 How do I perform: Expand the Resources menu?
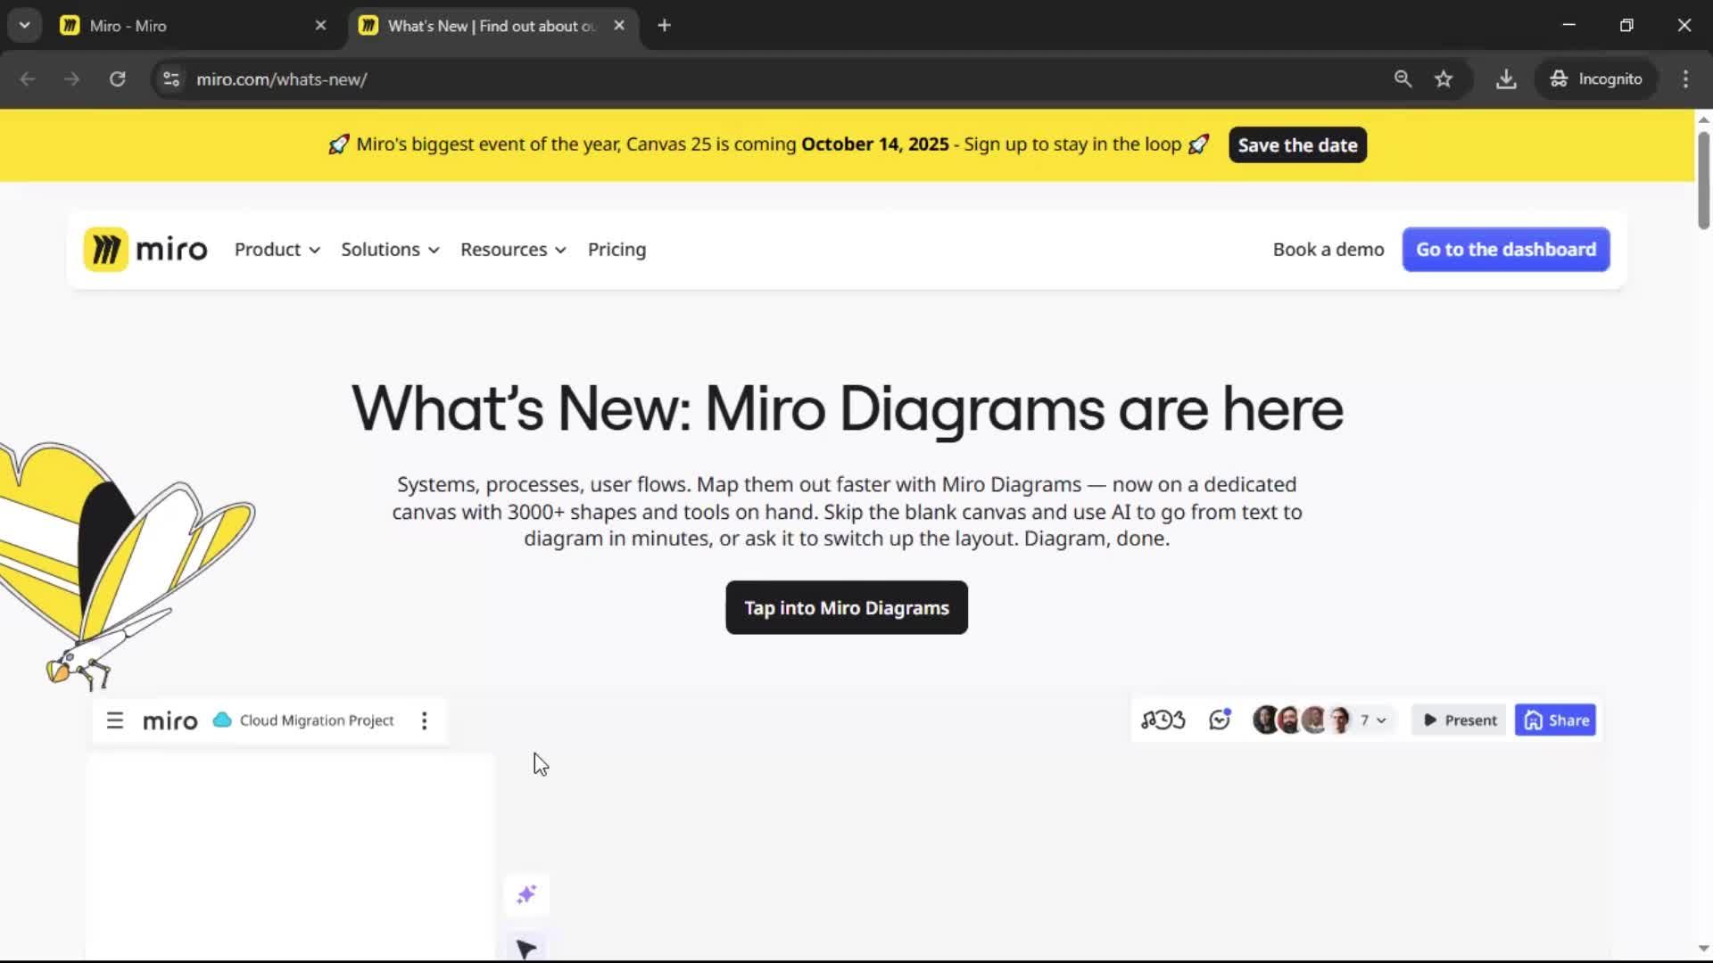pyautogui.click(x=513, y=250)
